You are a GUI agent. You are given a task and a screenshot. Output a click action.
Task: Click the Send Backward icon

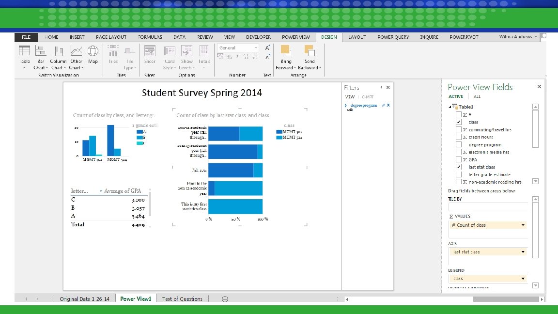point(309,50)
